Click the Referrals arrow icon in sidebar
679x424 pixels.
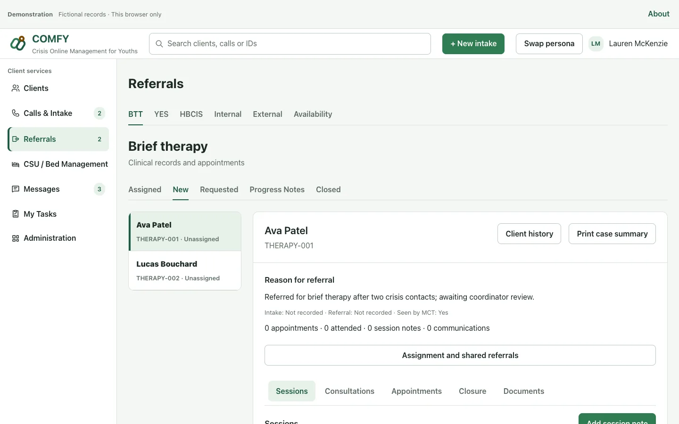(x=16, y=139)
